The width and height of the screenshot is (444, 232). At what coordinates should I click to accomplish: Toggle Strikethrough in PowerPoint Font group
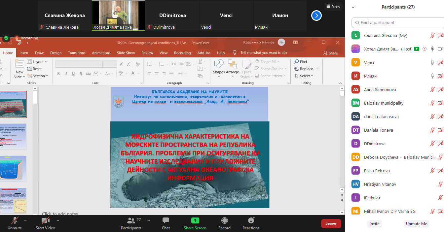point(88,74)
